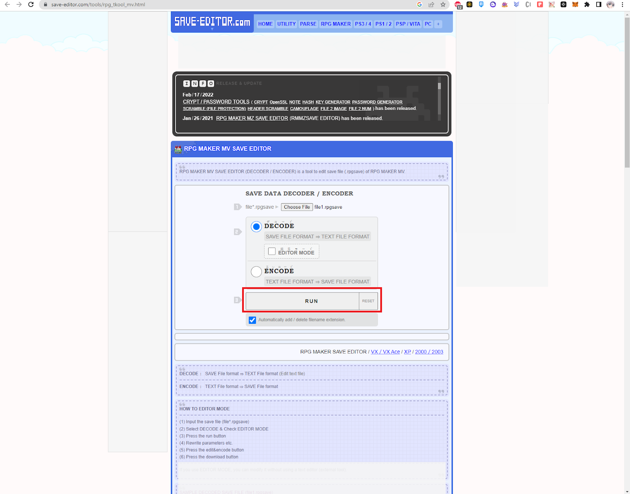Open the FILE 2 IMAGE link

(334, 109)
